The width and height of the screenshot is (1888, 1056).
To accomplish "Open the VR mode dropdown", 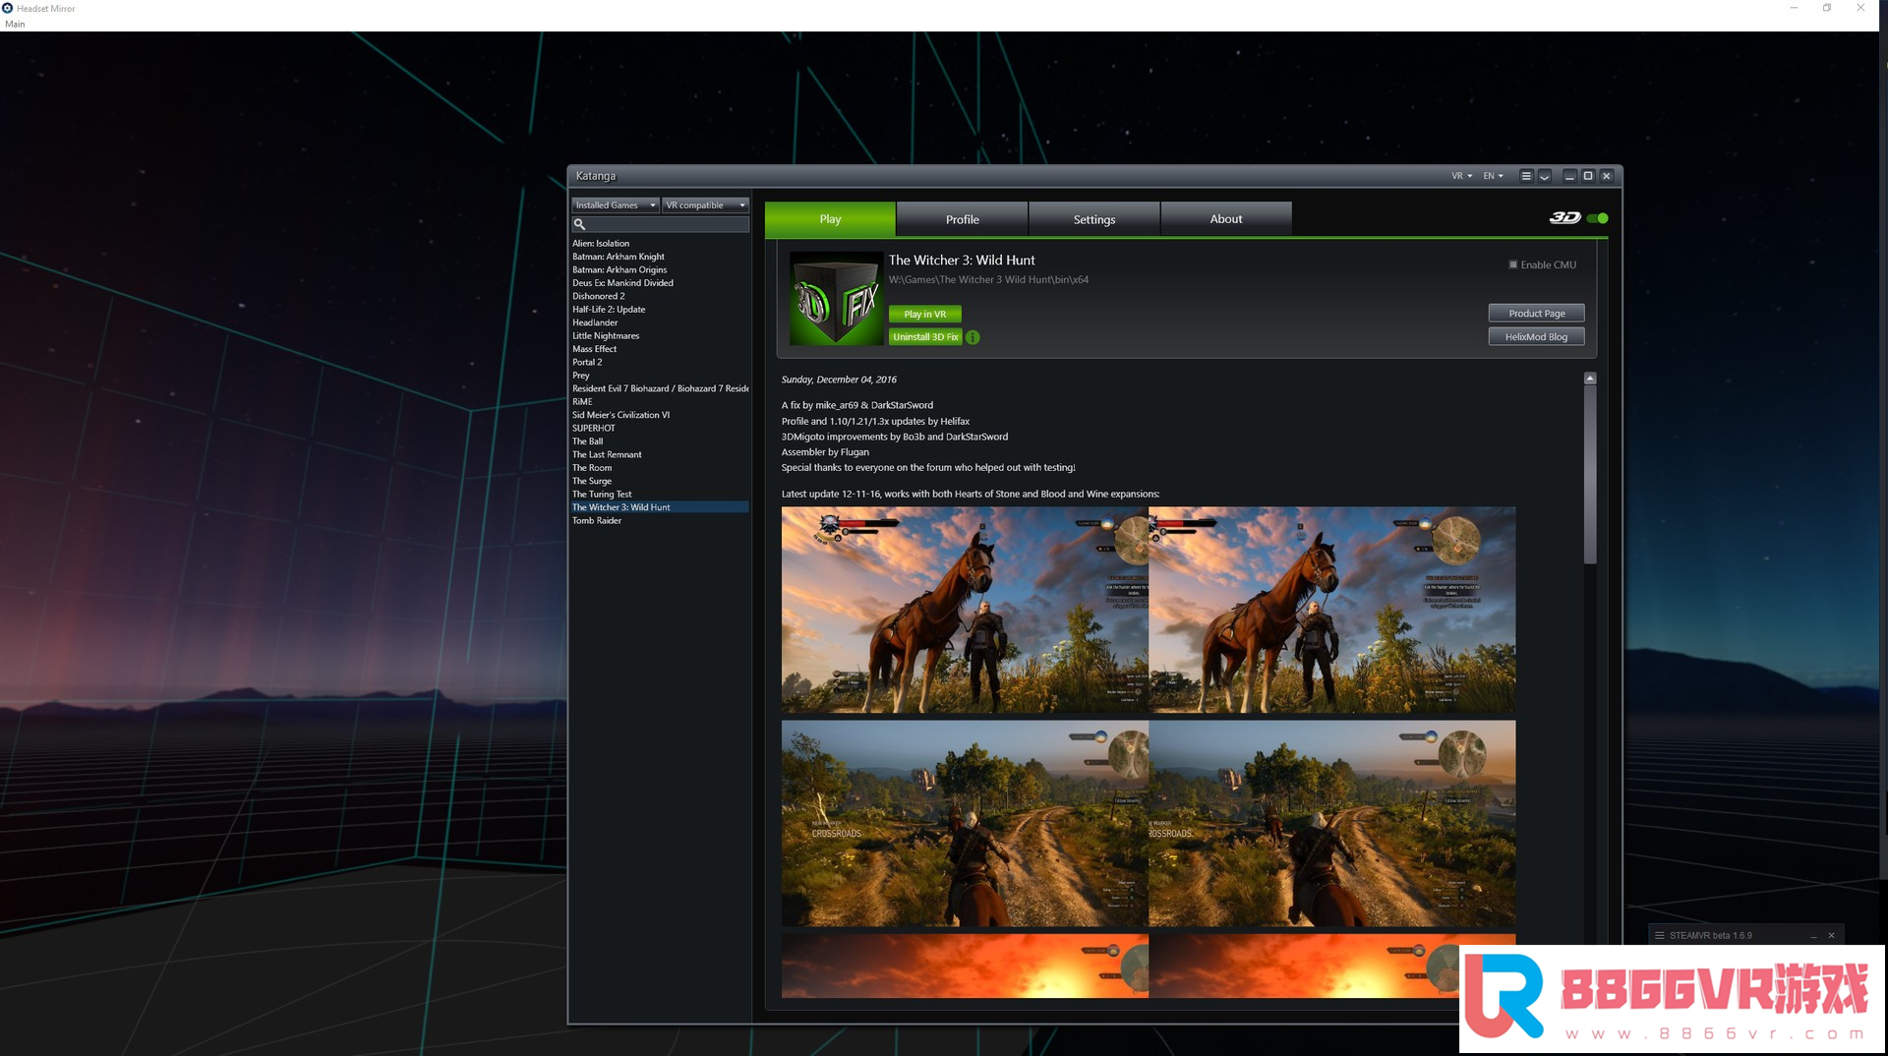I will pos(1461,176).
